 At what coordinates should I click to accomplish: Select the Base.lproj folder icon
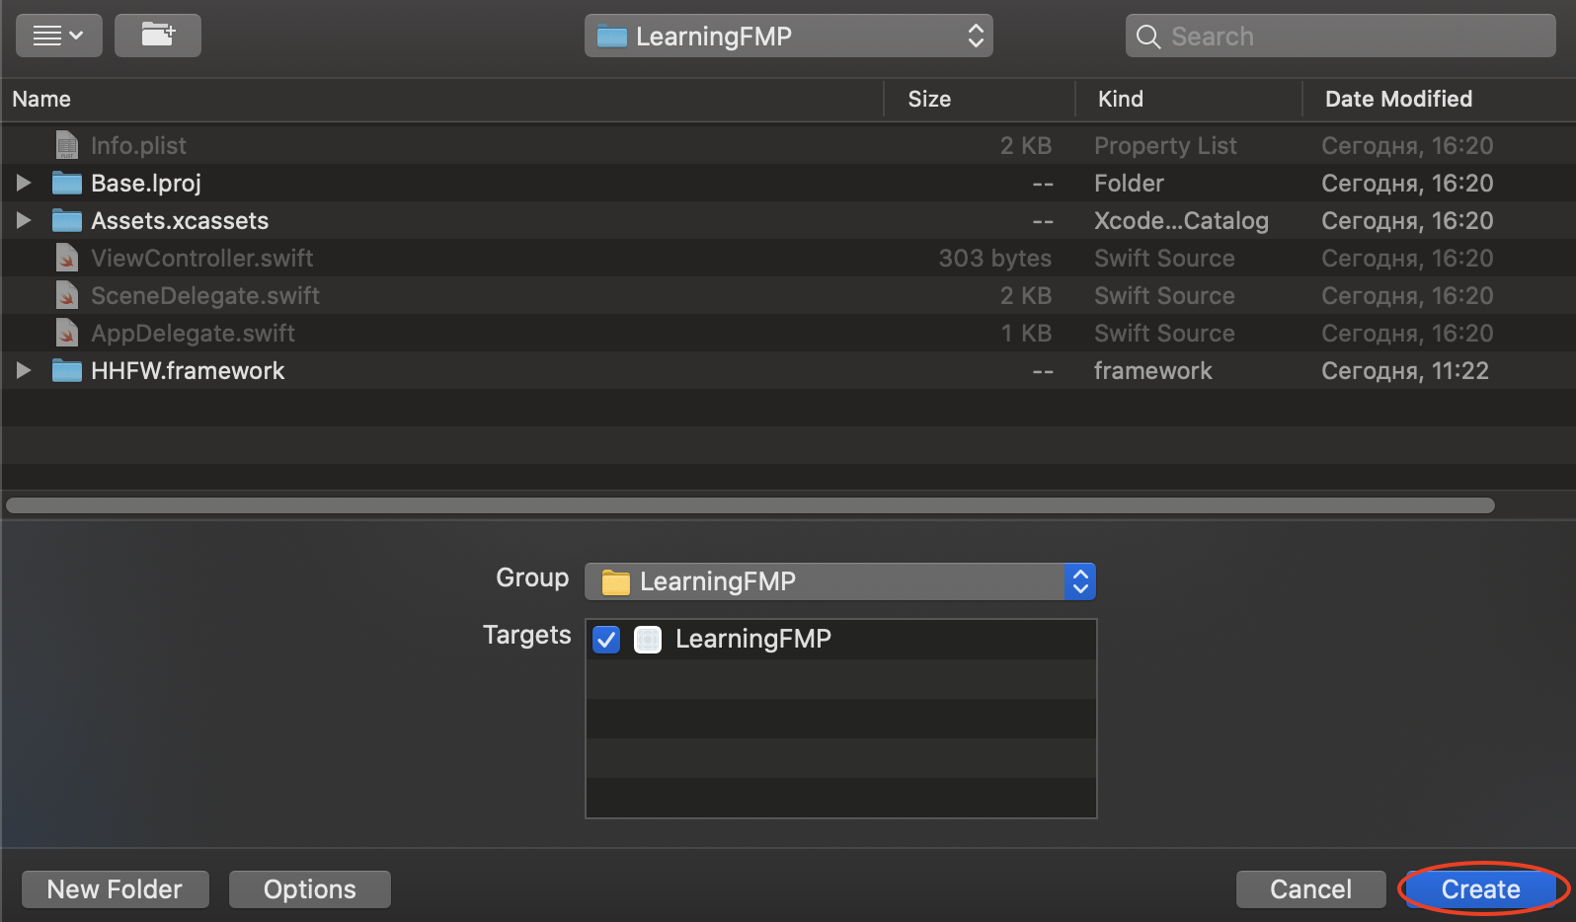pos(66,184)
